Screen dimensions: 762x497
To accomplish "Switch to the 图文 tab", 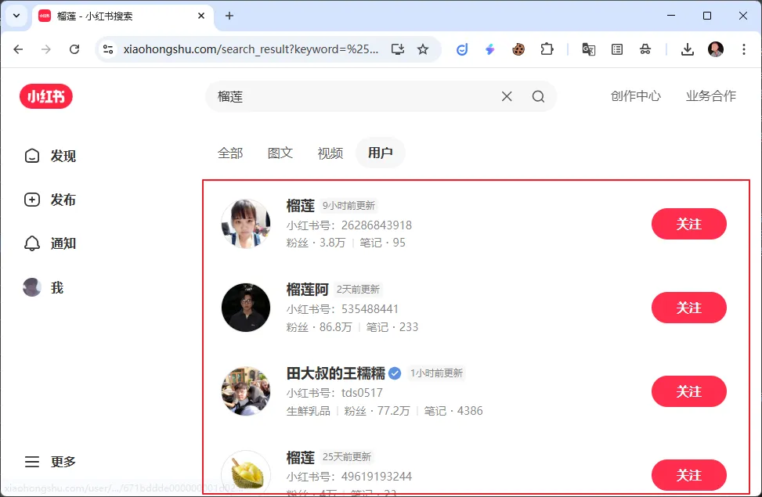I will (x=280, y=153).
